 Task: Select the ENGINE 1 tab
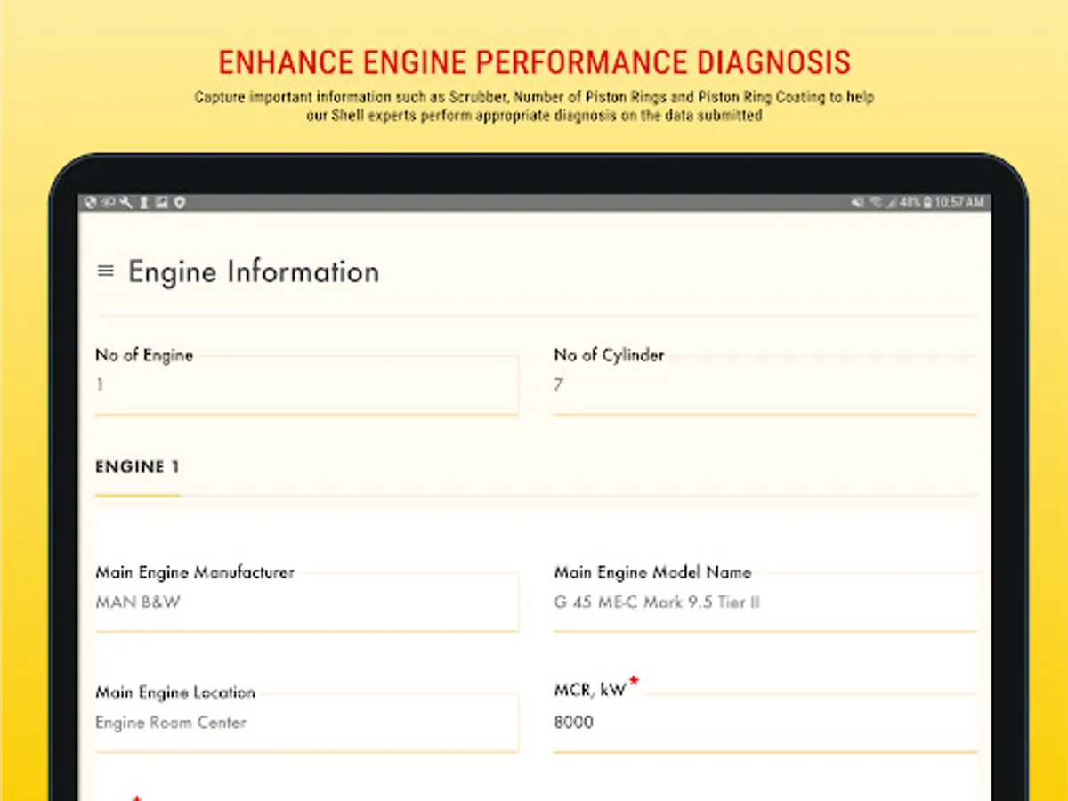137,467
